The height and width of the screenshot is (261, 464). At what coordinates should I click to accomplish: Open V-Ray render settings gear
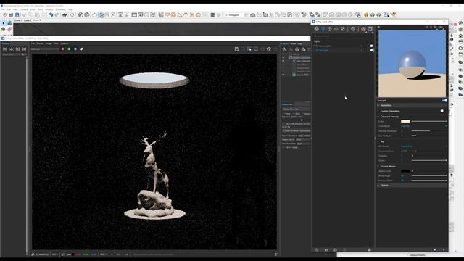(x=353, y=29)
